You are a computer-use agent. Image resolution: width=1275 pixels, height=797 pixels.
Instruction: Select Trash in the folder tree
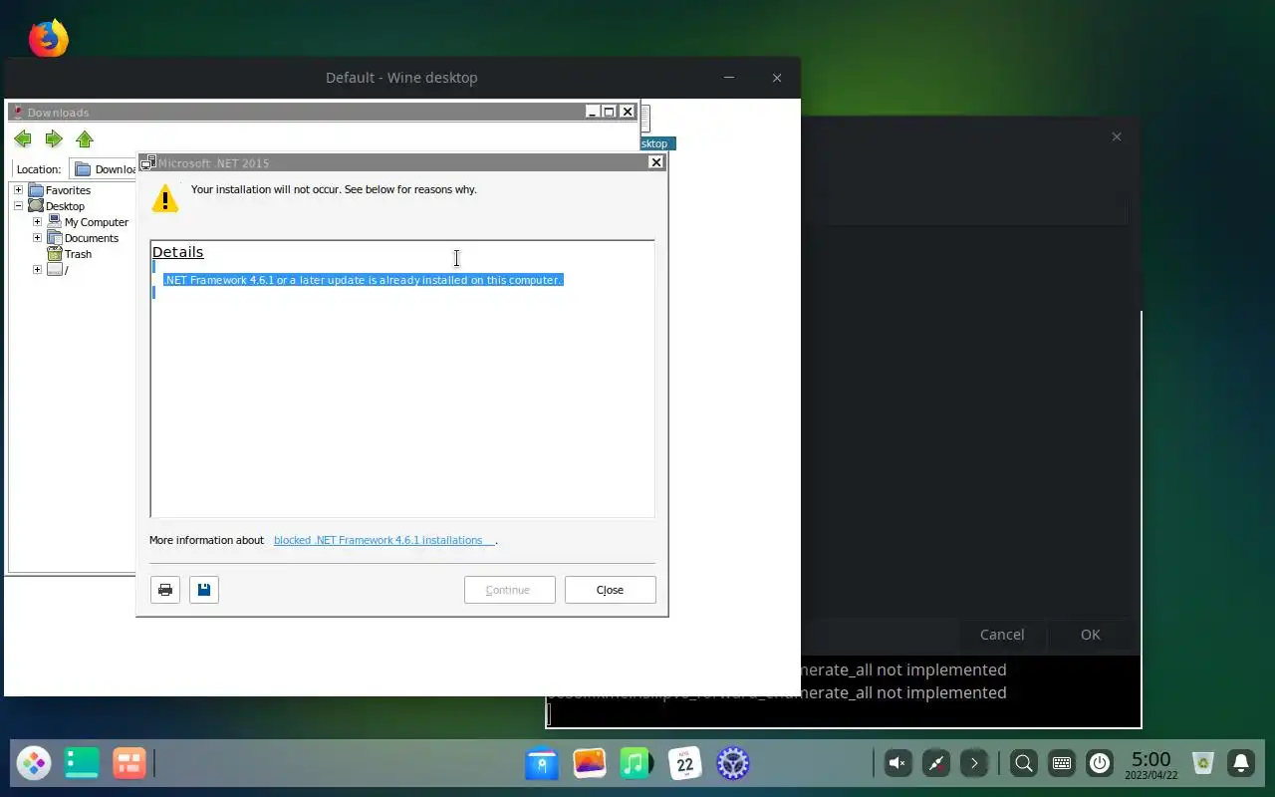tap(78, 254)
